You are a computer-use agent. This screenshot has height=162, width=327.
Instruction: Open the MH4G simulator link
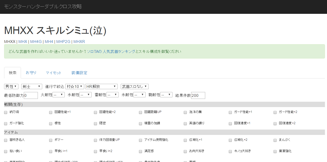coord(36,42)
